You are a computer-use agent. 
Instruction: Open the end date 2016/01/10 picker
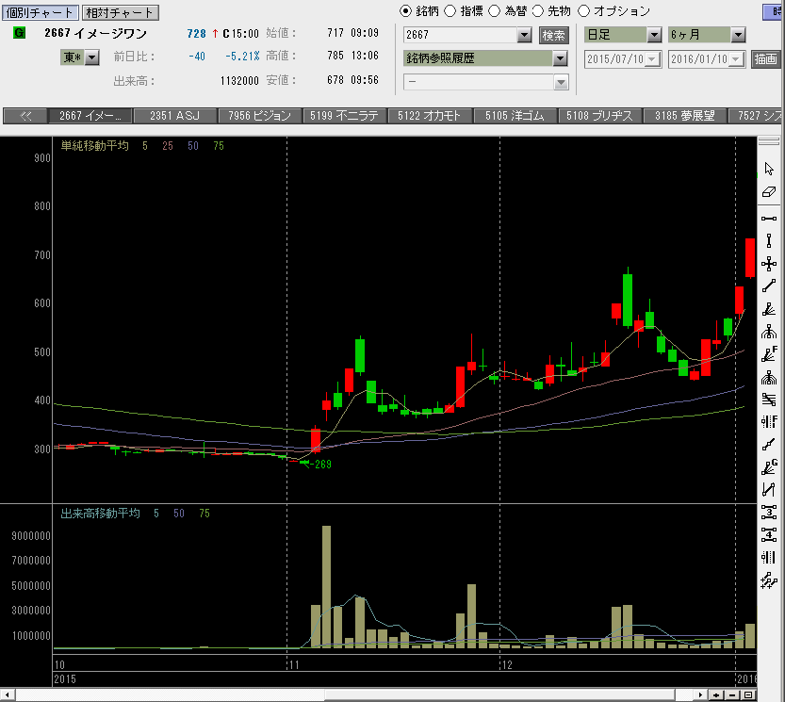click(x=736, y=59)
